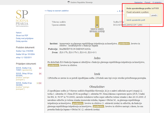Click the Koda uporabniškega profila code ba7f1909

(155, 8)
